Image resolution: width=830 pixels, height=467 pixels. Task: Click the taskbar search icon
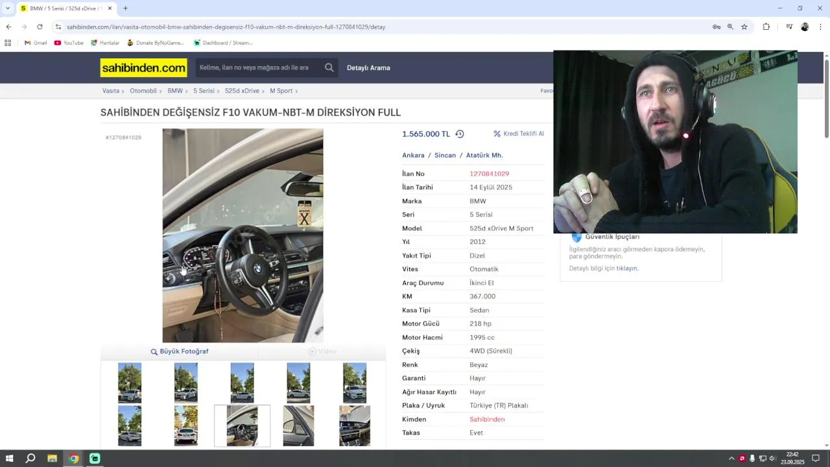(30, 459)
